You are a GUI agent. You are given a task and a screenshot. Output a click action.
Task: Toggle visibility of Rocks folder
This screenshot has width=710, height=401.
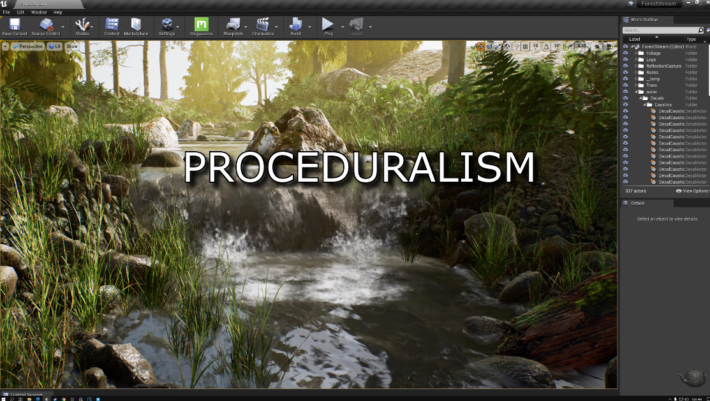(x=625, y=72)
